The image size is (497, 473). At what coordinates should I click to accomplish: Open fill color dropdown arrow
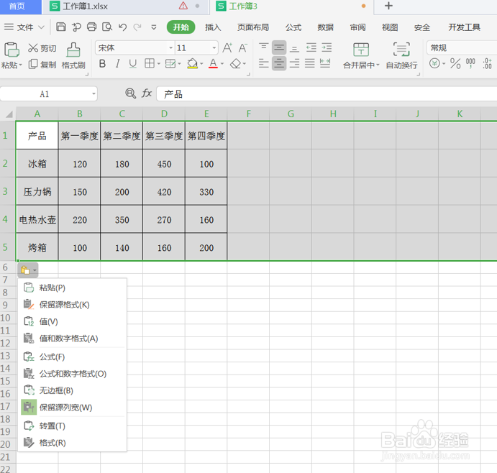201,64
